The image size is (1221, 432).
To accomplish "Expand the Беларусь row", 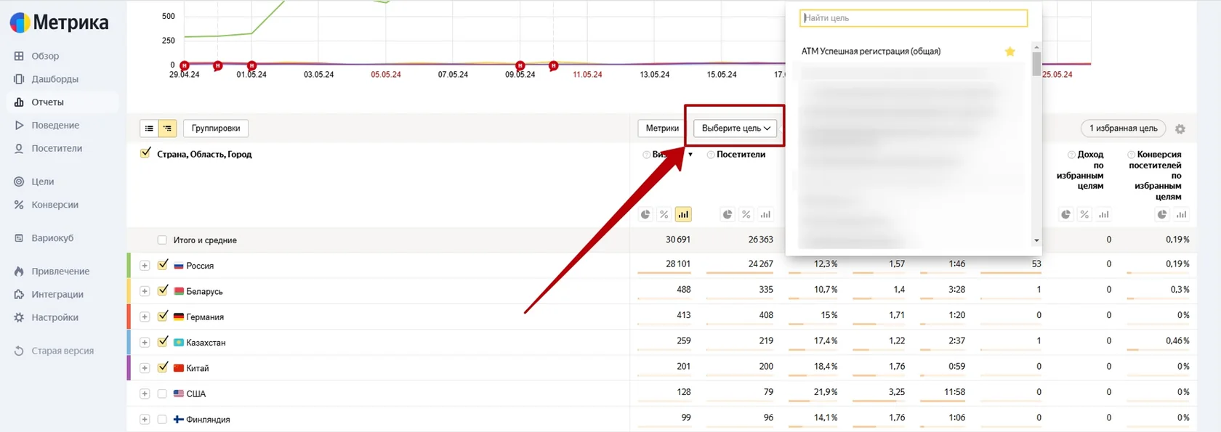I will 145,291.
